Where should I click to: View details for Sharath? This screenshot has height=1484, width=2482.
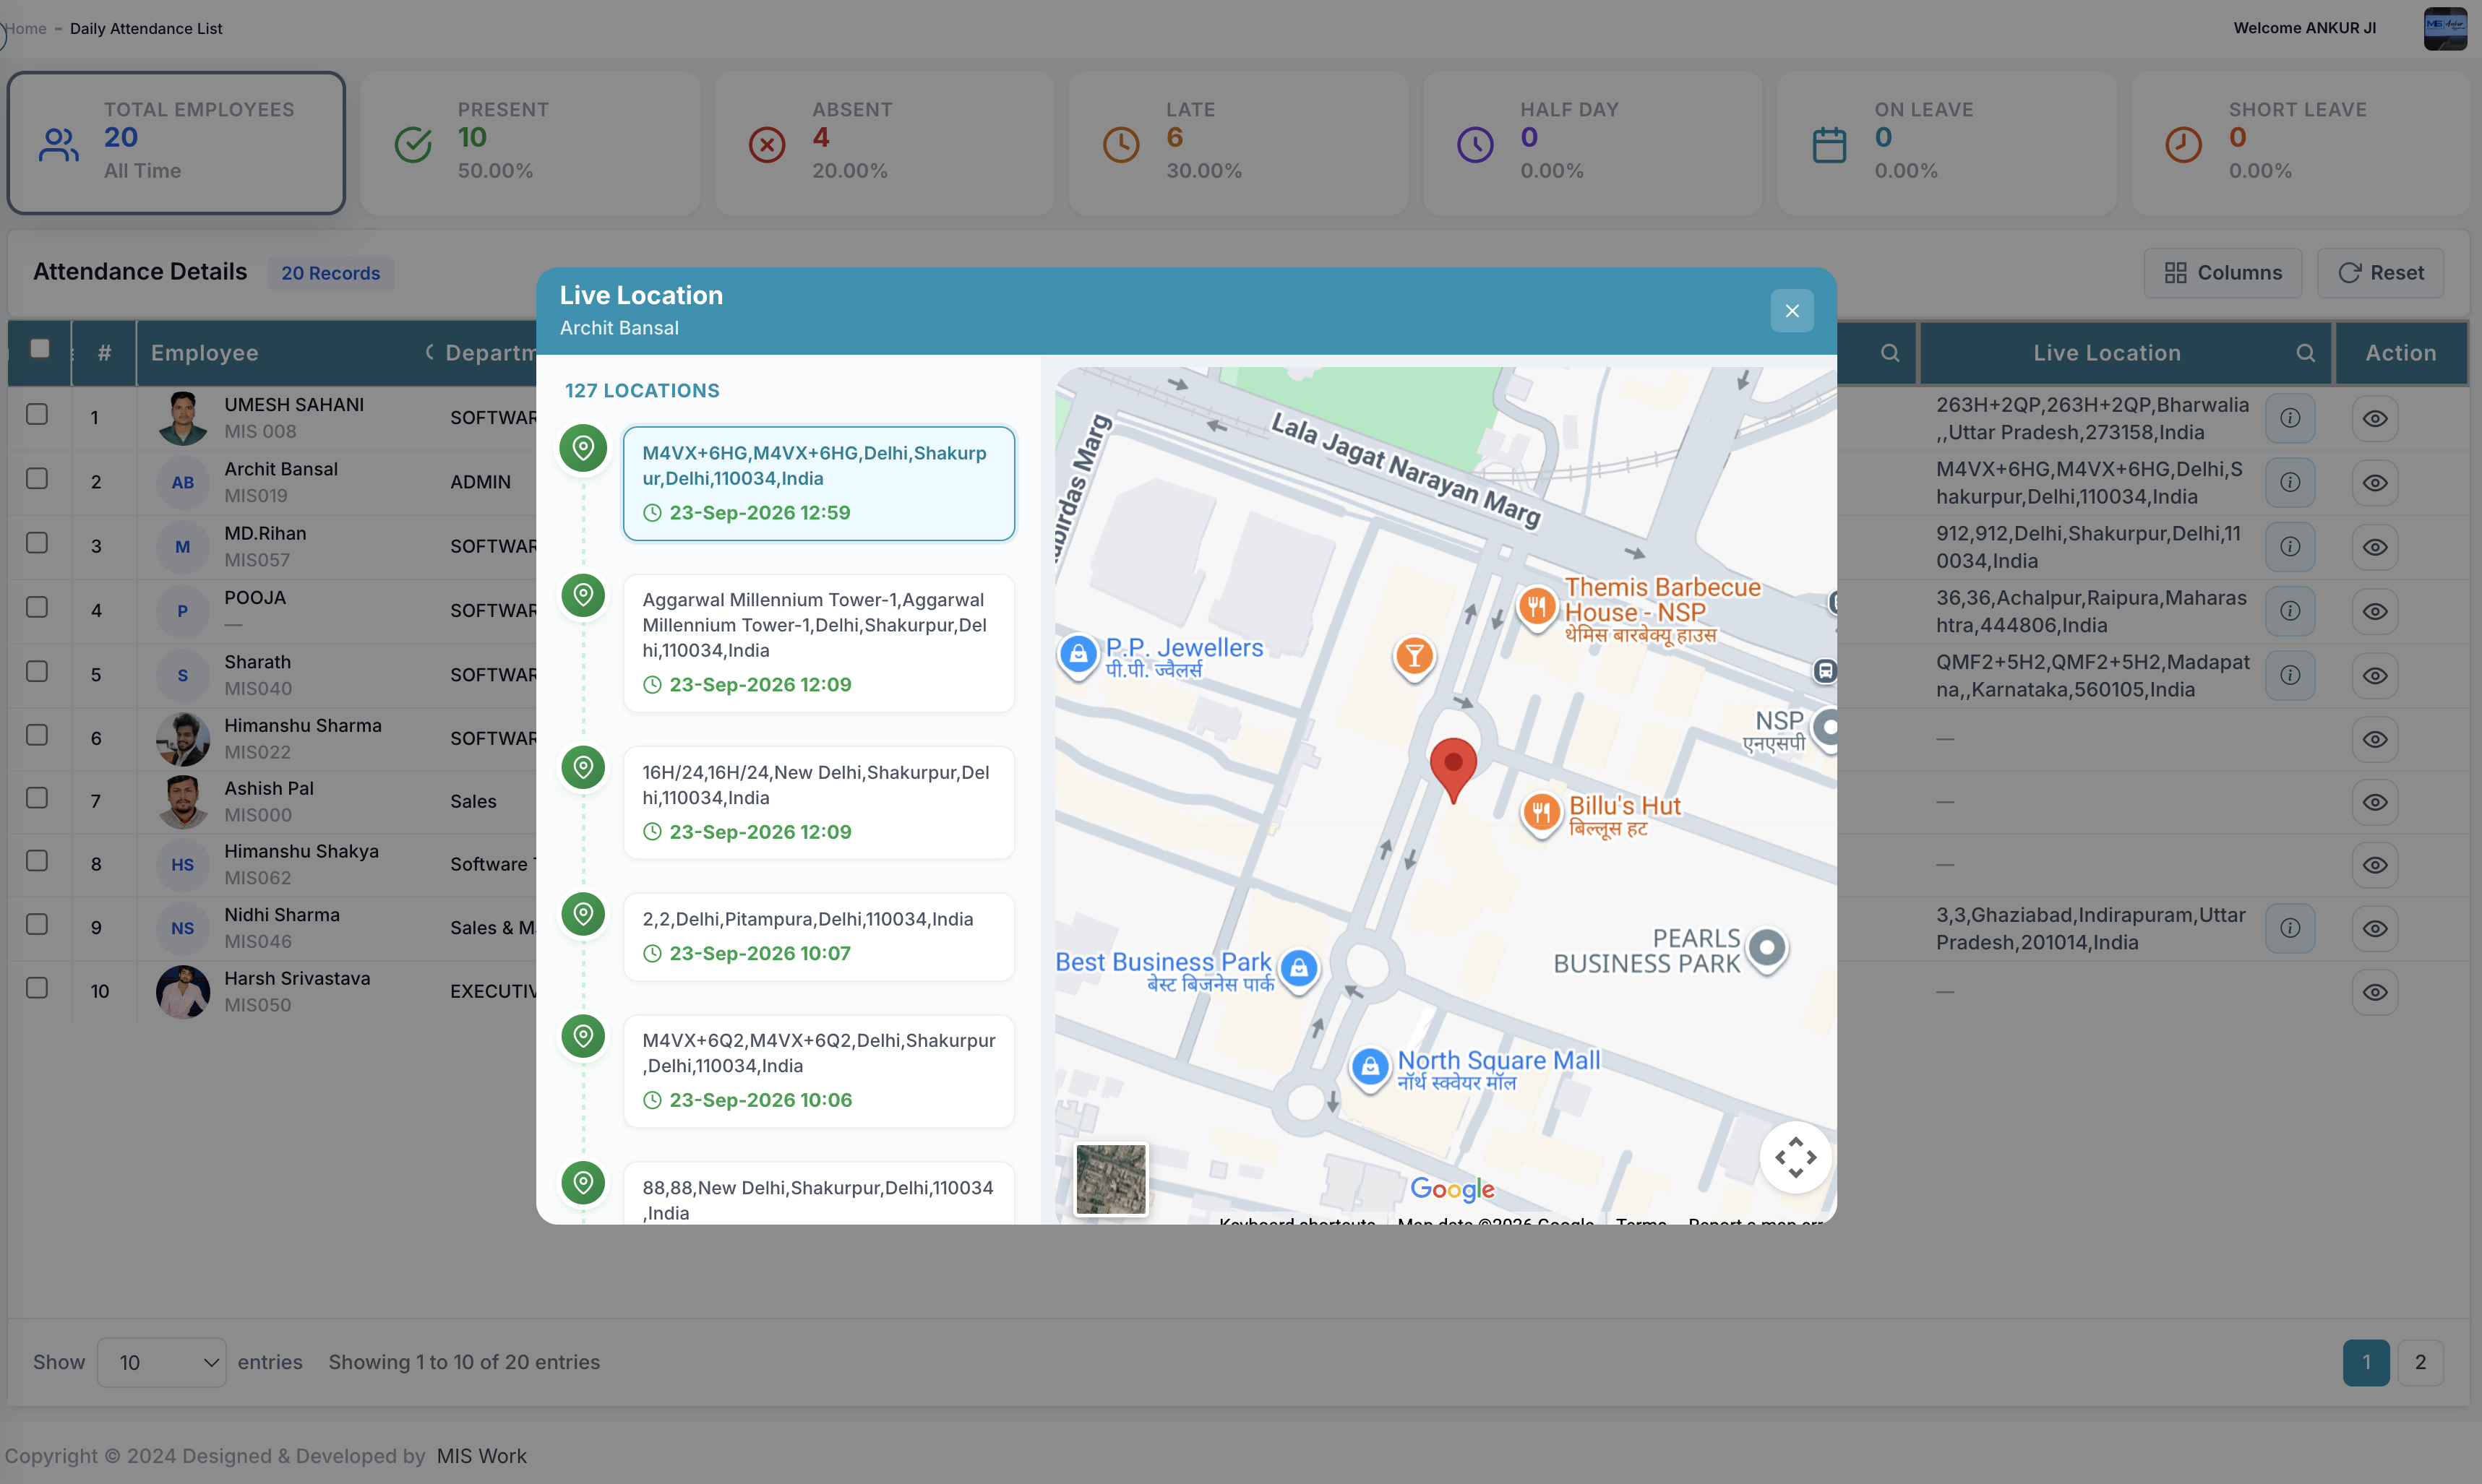(2374, 676)
